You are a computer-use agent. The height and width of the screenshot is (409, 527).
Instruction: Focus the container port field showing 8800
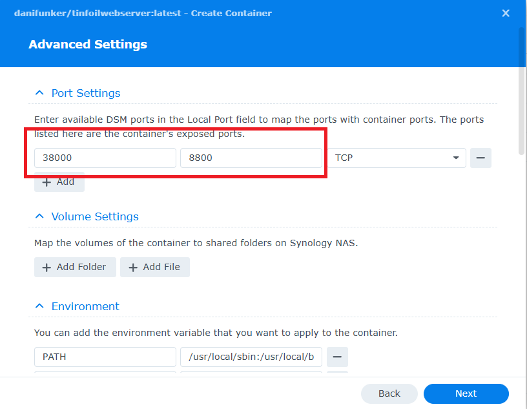[251, 158]
